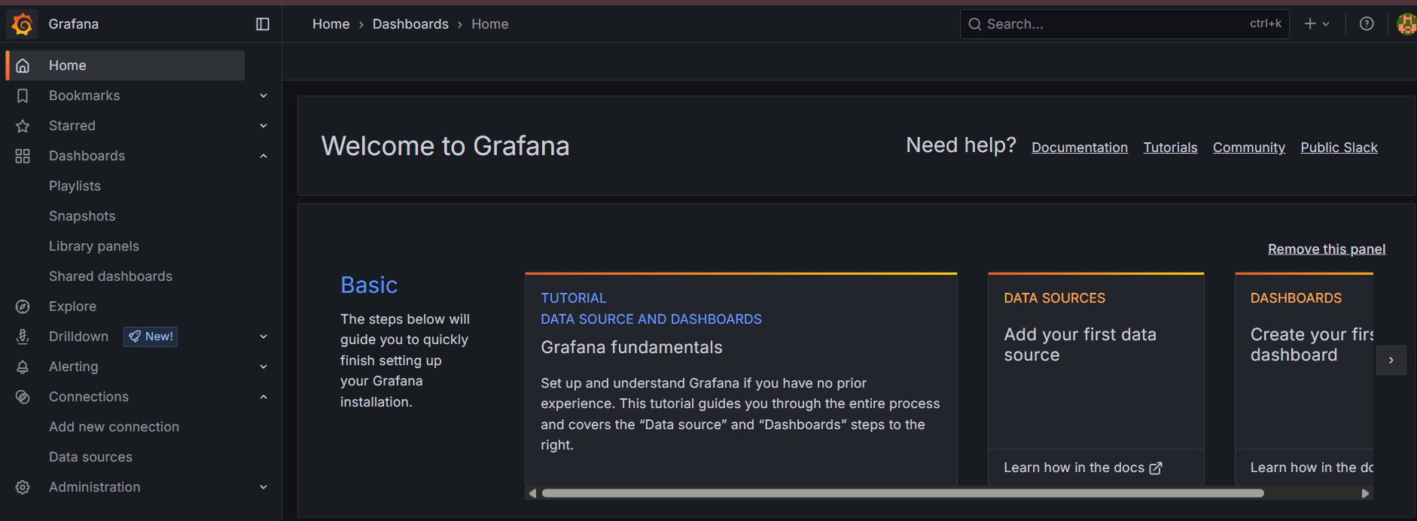Open the Public Slack link
Viewport: 1417px width, 521px height.
1339,148
